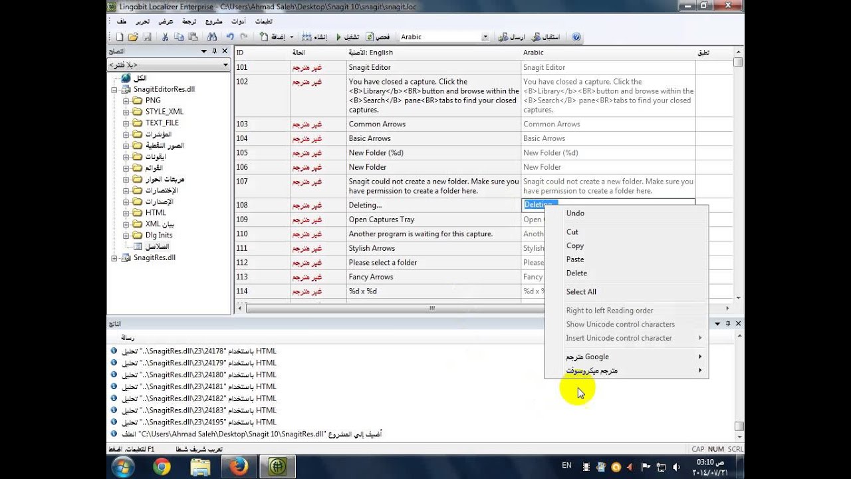
Task: Select the القوائم folder in tree
Action: (154, 168)
